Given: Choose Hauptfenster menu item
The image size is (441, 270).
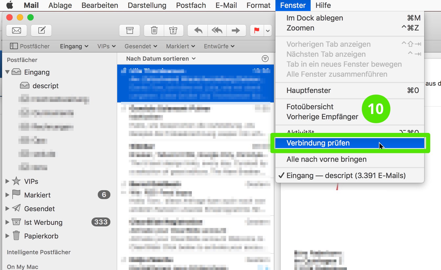Looking at the screenshot, I should click(350, 90).
